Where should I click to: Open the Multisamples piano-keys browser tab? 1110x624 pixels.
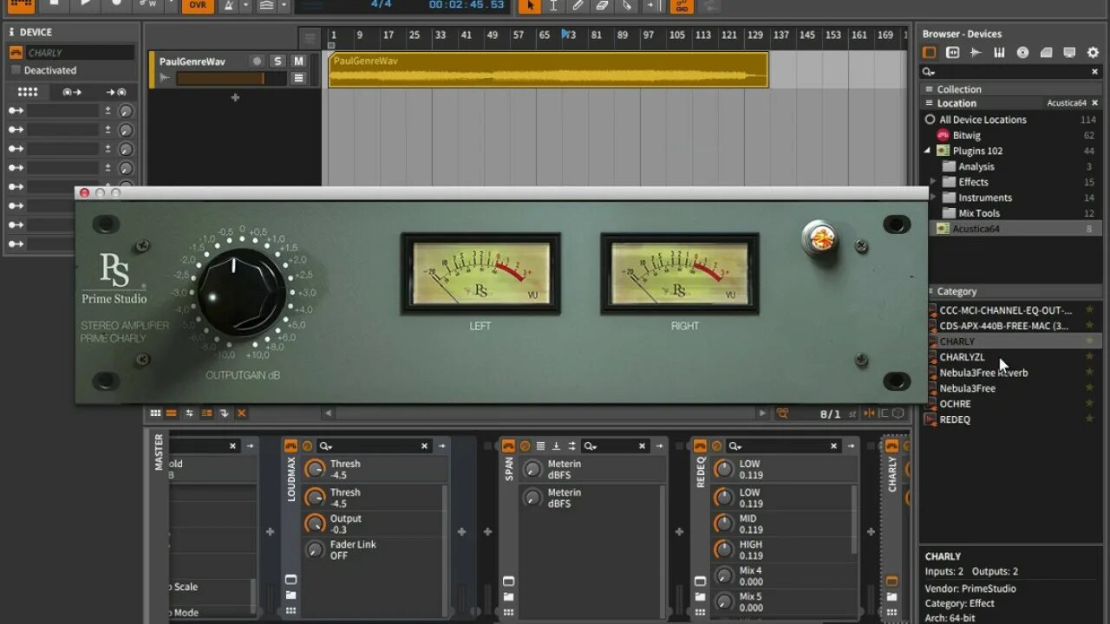click(999, 53)
